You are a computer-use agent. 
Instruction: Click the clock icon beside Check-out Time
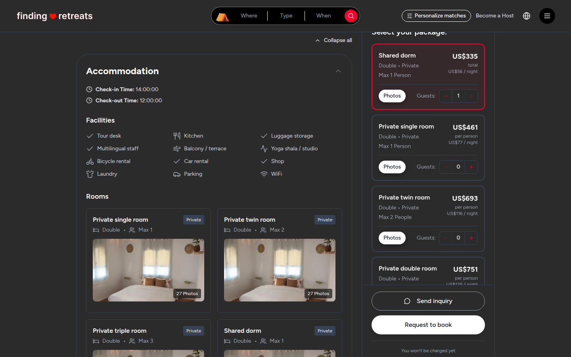point(89,100)
